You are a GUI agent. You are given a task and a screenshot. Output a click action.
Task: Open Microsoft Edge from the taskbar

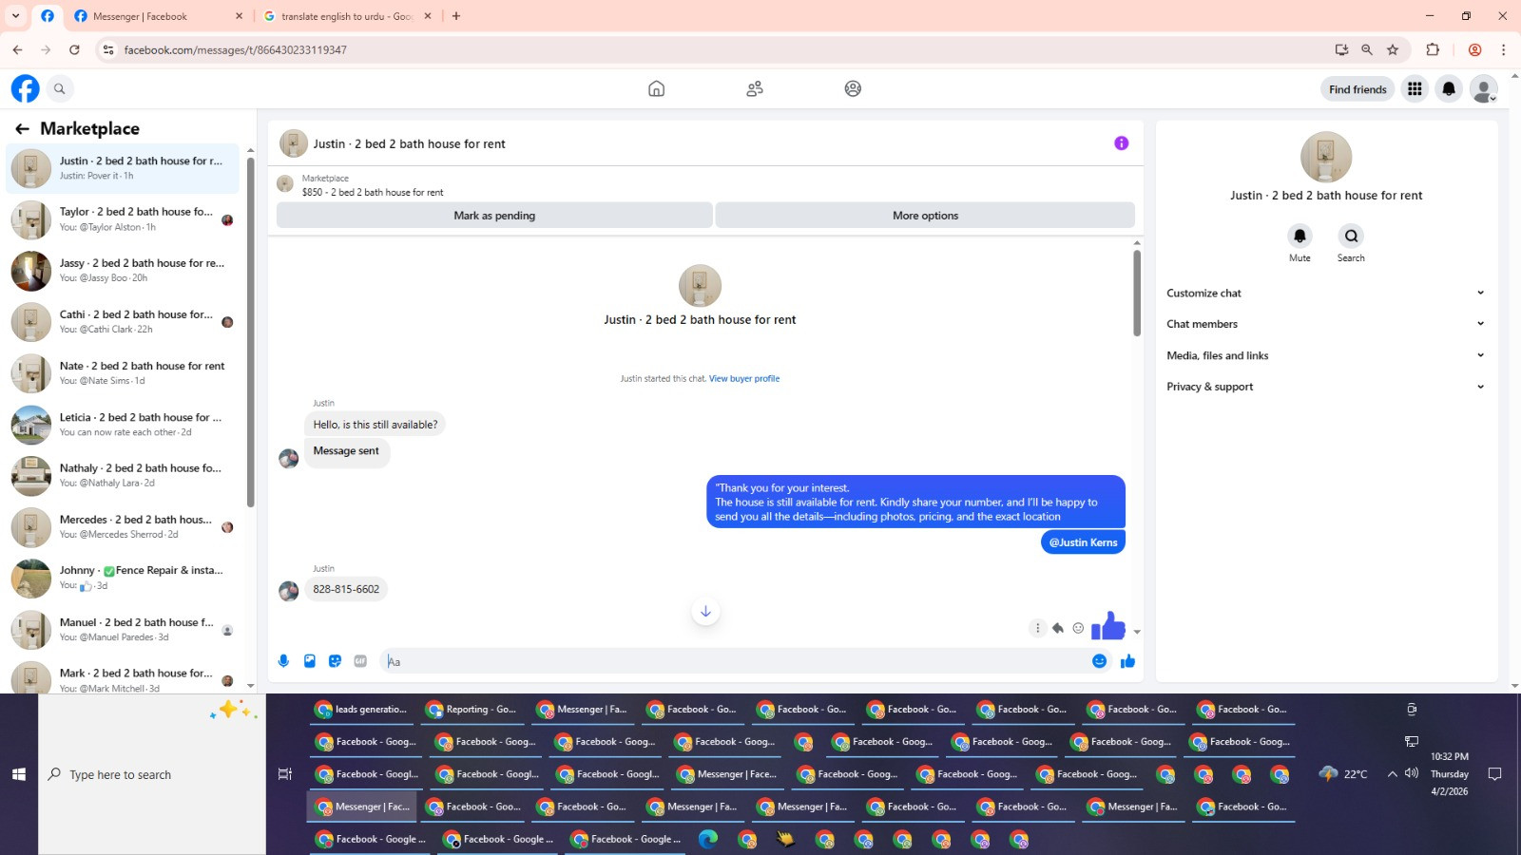pos(708,839)
